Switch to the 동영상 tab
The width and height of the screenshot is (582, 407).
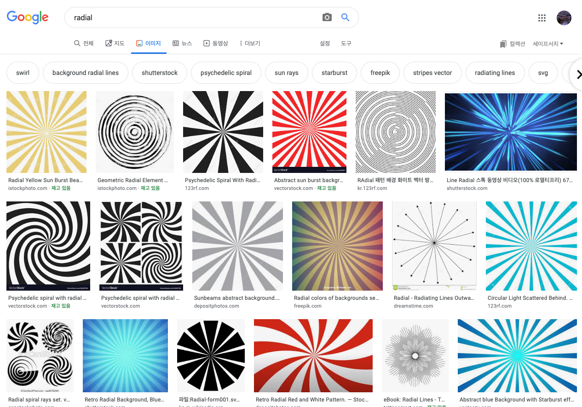216,43
